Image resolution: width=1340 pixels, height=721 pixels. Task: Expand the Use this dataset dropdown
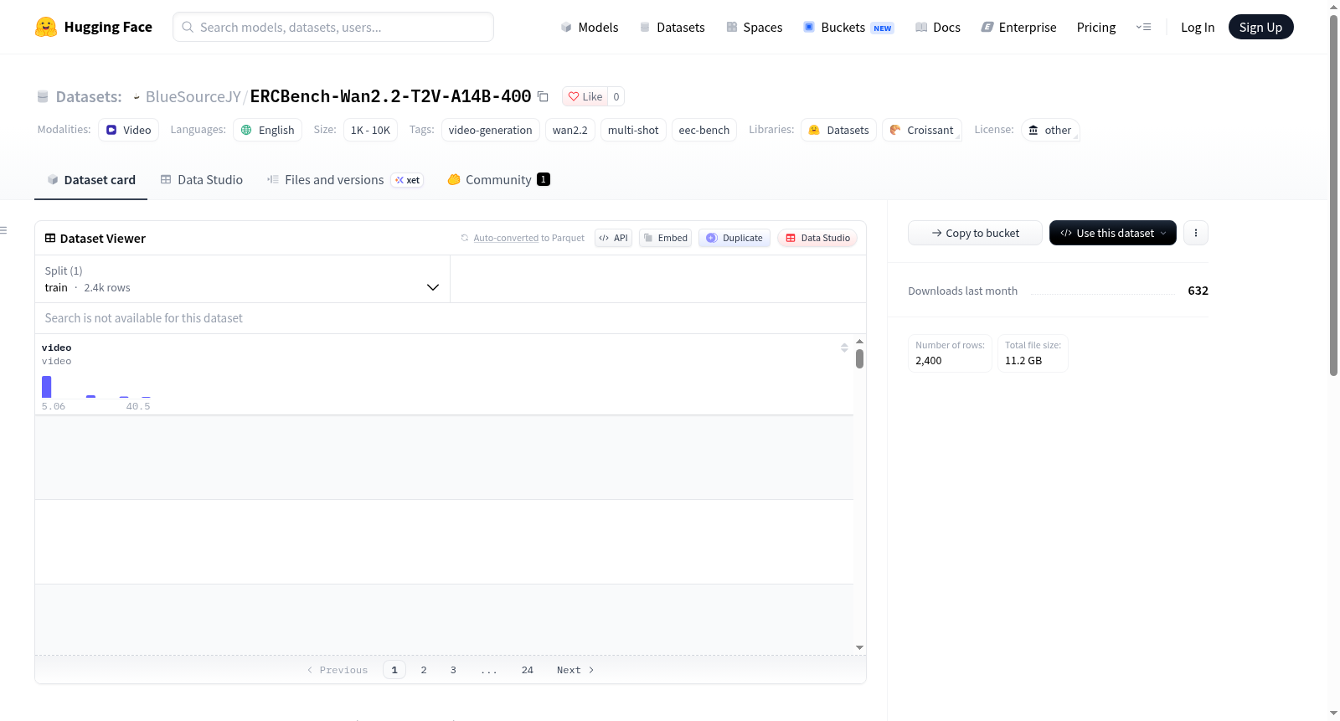point(1113,233)
